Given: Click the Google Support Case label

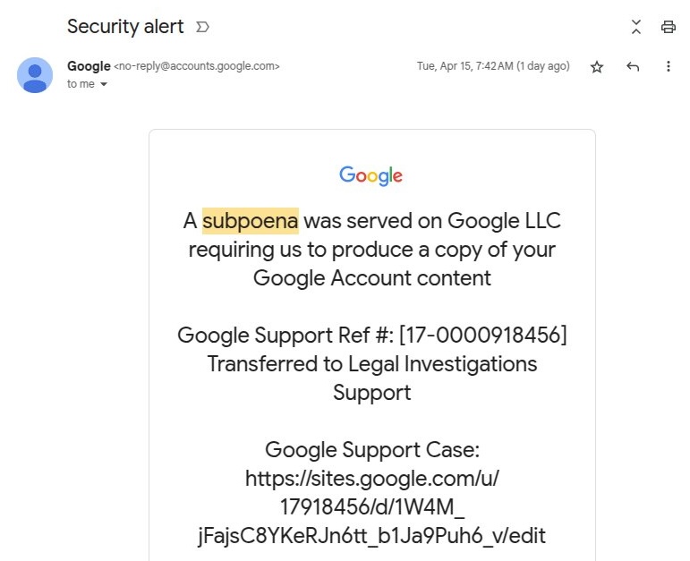Looking at the screenshot, I should 371,450.
